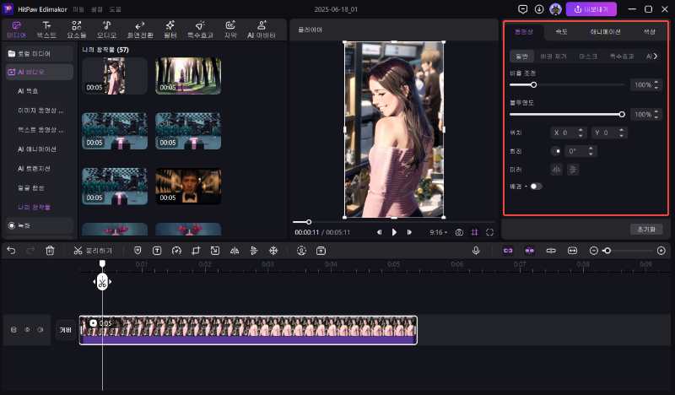Viewport: 675px width, 395px height.
Task: Take a snapshot with the camera icon
Action: click(x=459, y=232)
